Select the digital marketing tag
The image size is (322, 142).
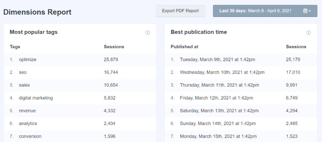tap(36, 98)
